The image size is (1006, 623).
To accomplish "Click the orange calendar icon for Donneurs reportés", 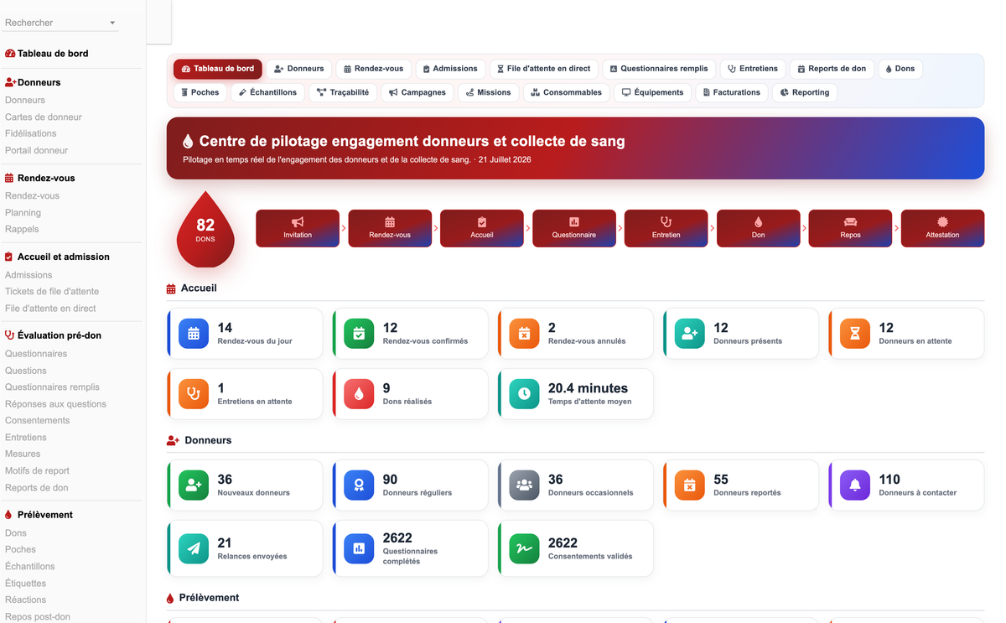I will click(x=689, y=485).
